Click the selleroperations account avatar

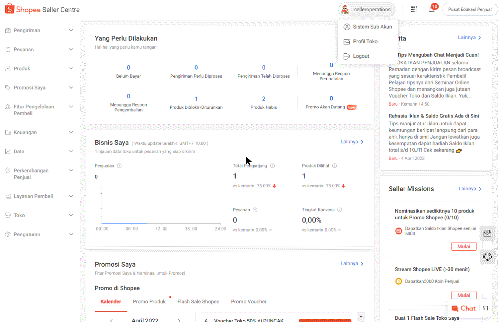point(345,9)
